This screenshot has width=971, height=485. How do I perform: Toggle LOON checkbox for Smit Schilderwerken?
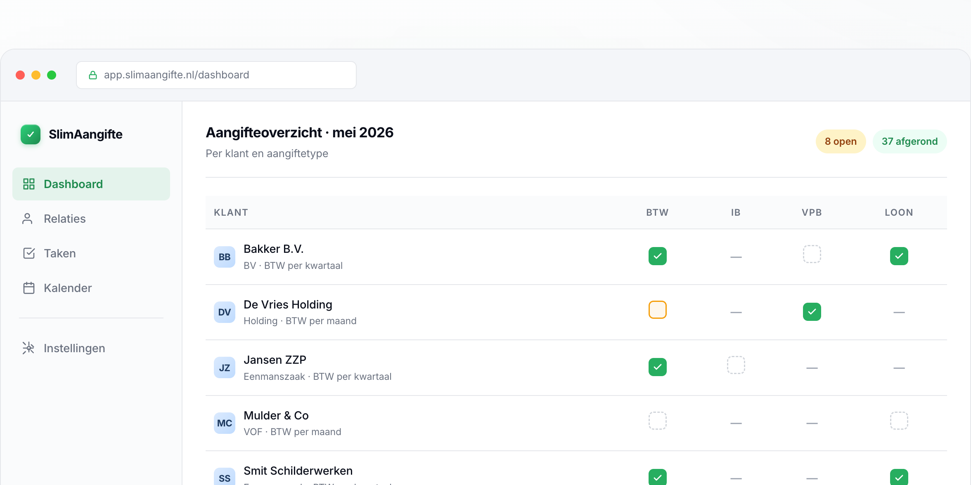[x=899, y=477]
